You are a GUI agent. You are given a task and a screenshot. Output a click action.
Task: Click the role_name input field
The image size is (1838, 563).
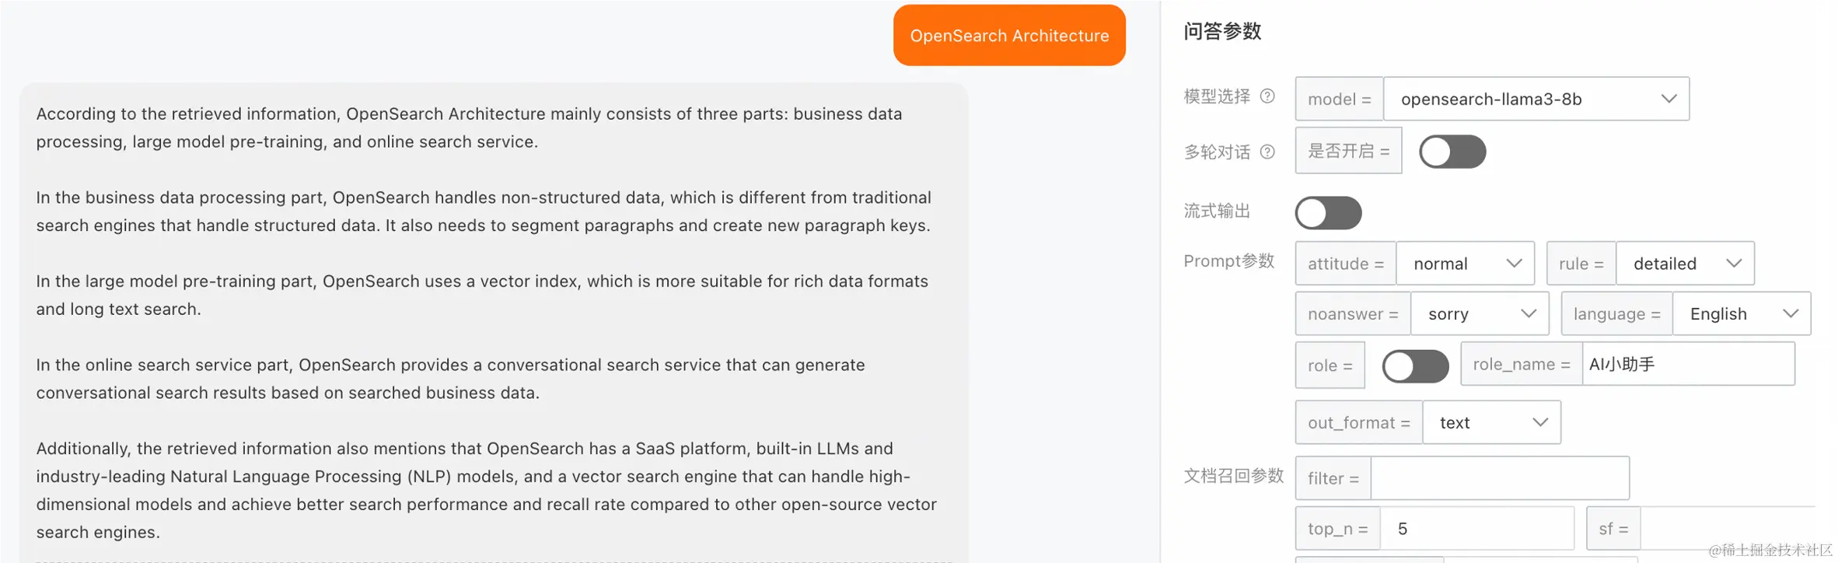[1687, 365]
